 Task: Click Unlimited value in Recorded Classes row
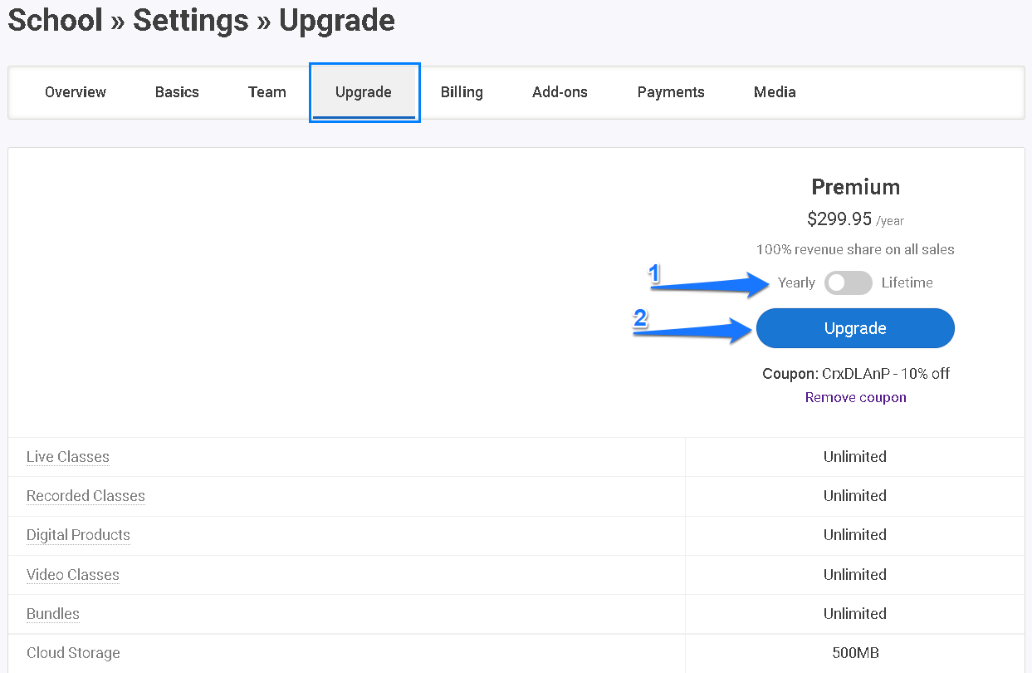tap(855, 496)
